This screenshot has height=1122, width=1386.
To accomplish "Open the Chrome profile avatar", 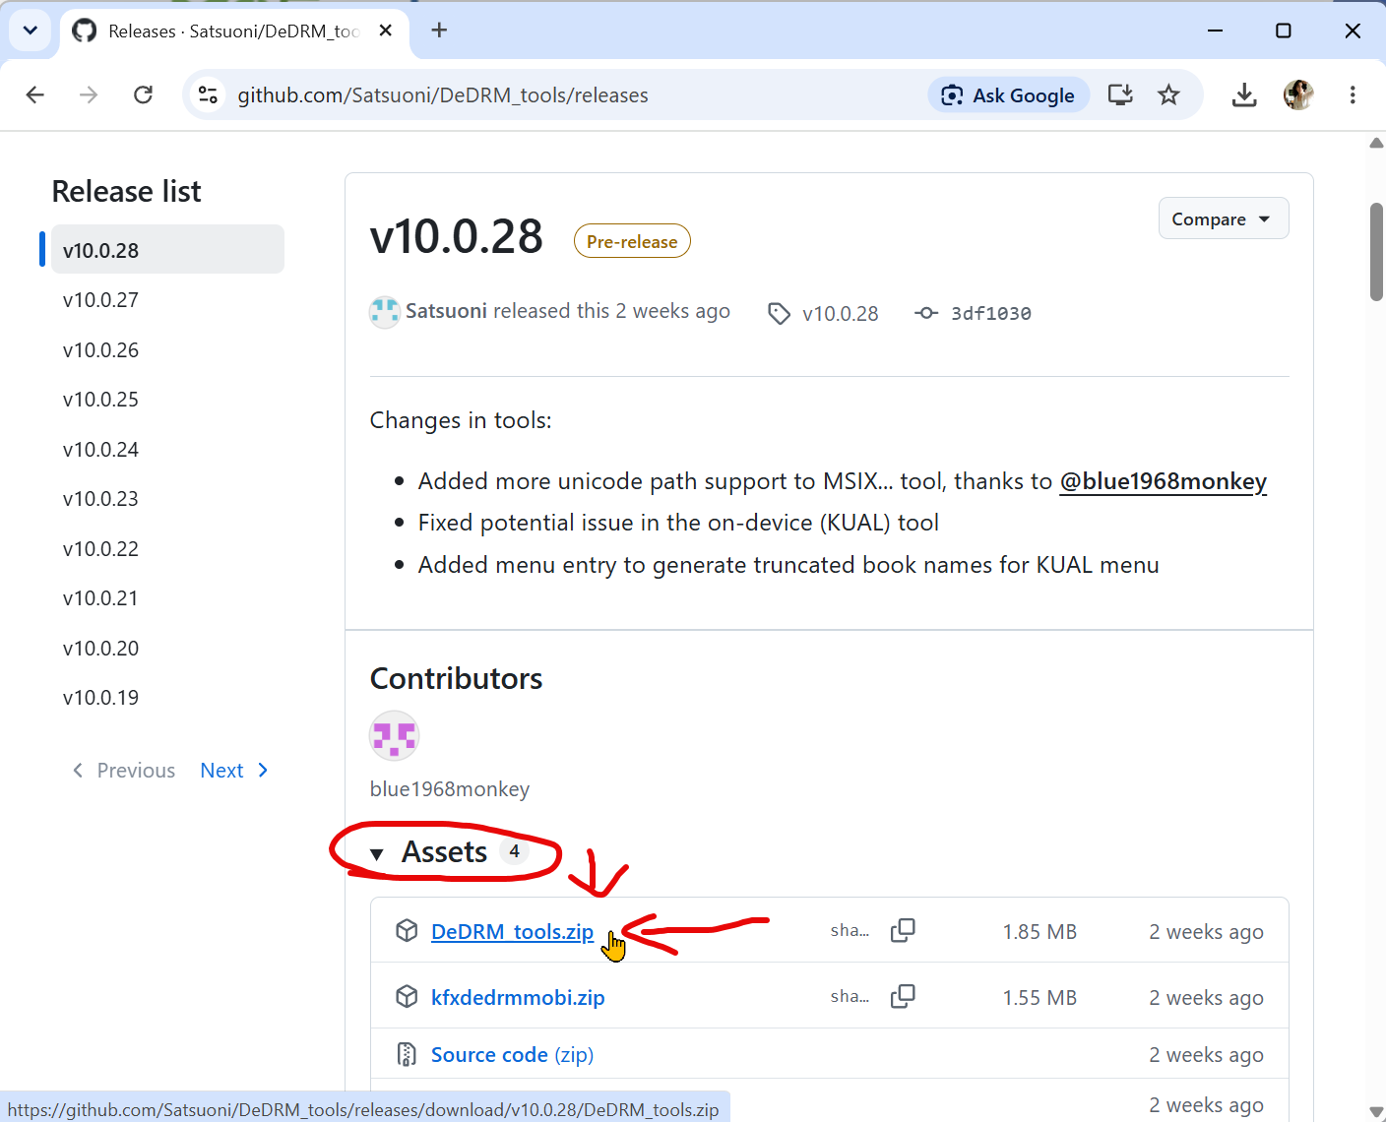I will coord(1298,94).
